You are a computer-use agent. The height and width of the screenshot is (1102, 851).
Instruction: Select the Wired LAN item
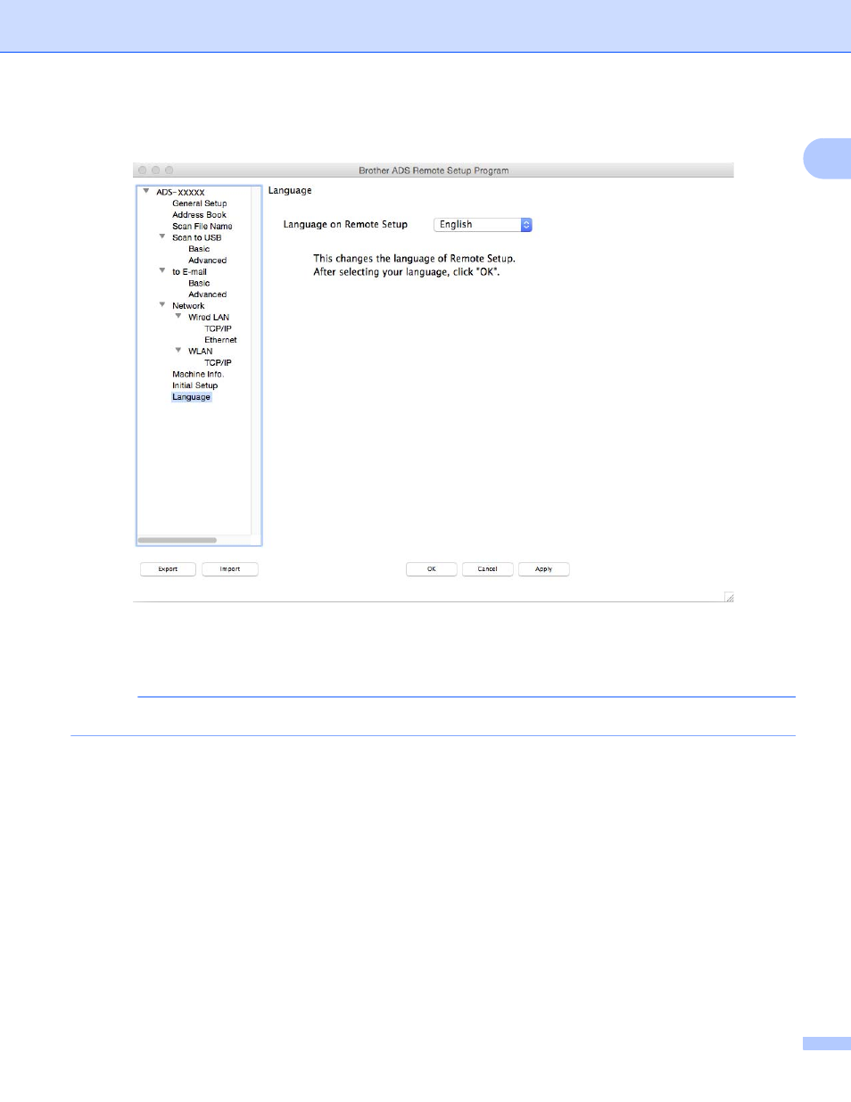click(x=209, y=318)
